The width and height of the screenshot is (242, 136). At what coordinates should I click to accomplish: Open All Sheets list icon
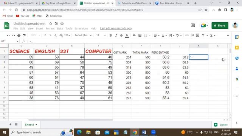[16, 124]
